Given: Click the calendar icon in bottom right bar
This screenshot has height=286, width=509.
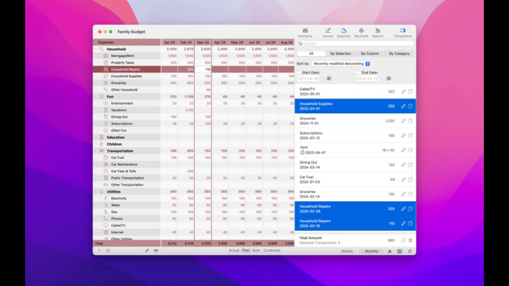Looking at the screenshot, I should (400, 251).
